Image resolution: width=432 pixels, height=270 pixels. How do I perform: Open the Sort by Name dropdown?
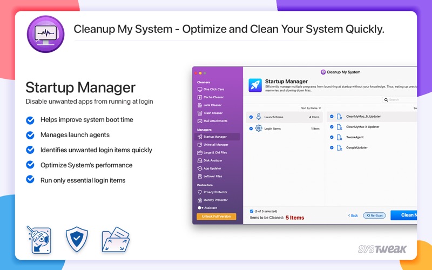tap(311, 109)
